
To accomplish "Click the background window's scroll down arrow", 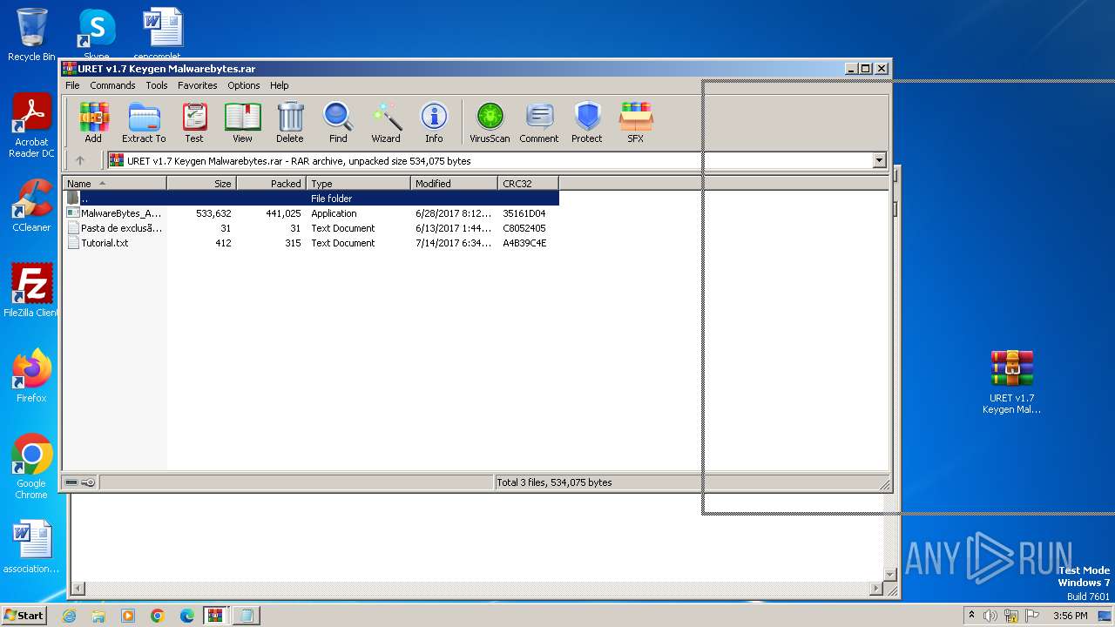I will point(890,574).
